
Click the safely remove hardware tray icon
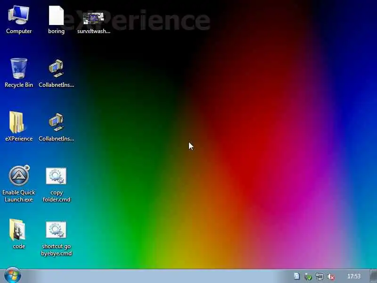point(308,276)
